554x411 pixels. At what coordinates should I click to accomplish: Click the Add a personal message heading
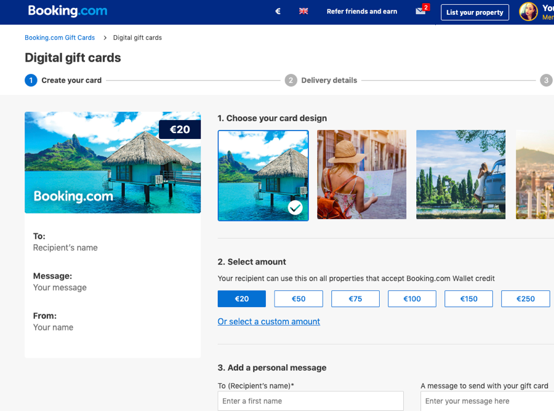pyautogui.click(x=272, y=368)
